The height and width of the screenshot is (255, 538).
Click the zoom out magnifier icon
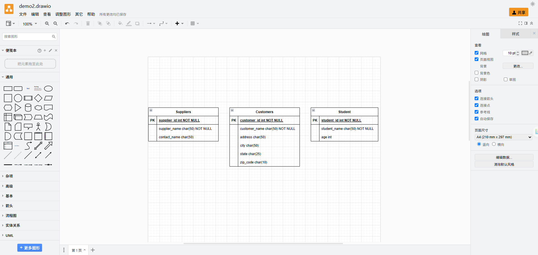click(55, 24)
